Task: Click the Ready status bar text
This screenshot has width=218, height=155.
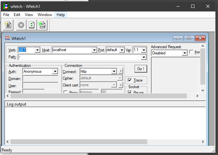Action: point(7,150)
